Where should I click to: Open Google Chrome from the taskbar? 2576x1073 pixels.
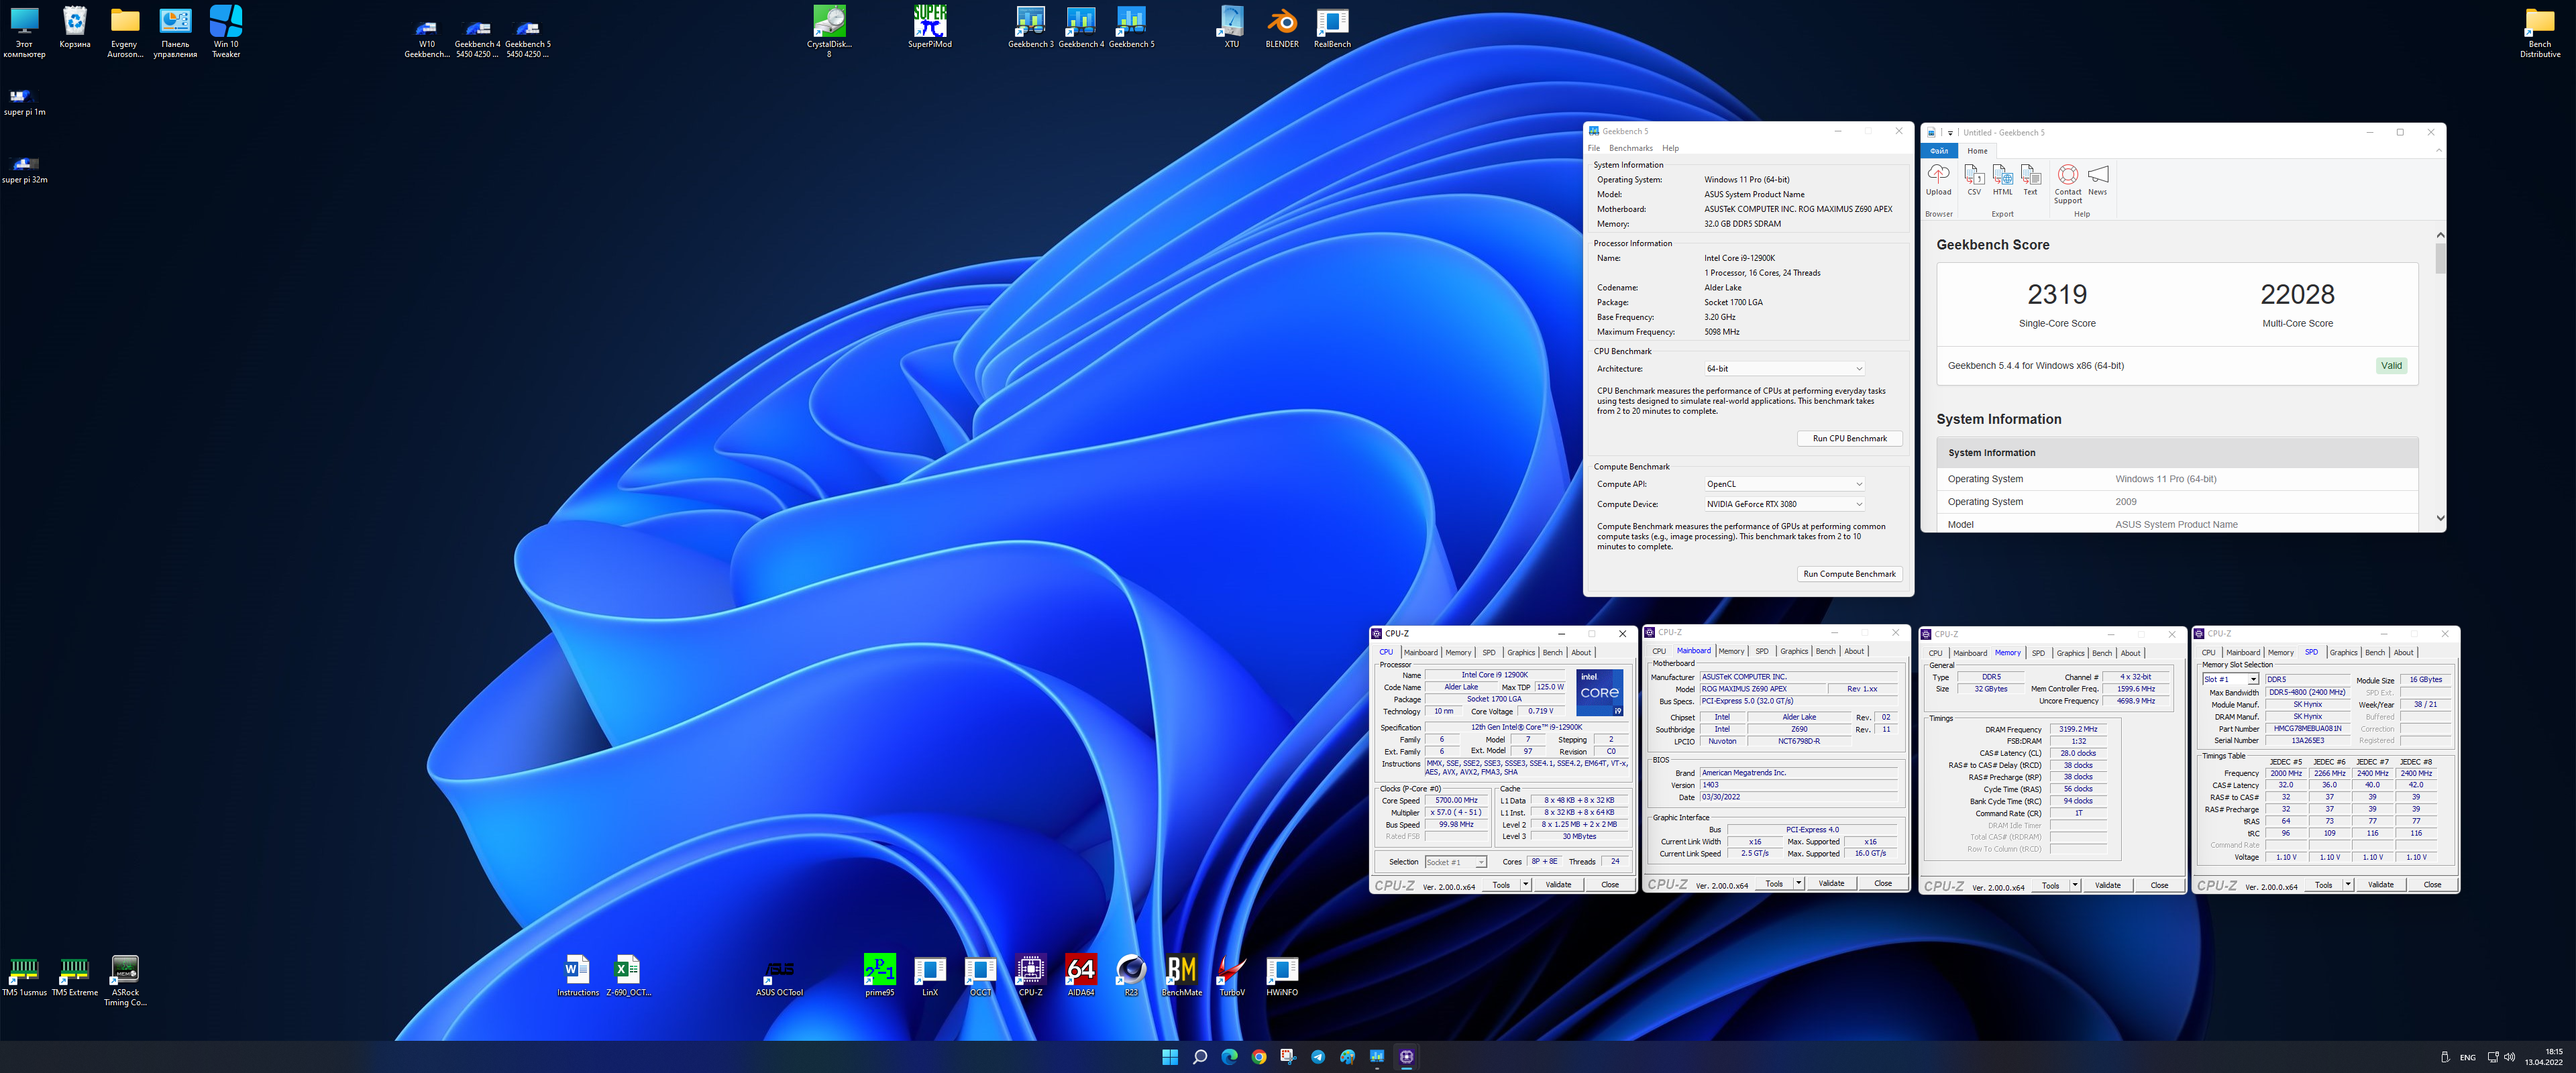coord(1259,1057)
